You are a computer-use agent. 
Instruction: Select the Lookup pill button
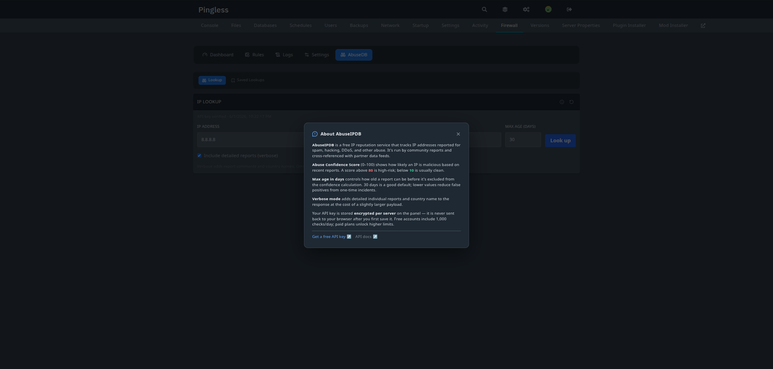(212, 80)
